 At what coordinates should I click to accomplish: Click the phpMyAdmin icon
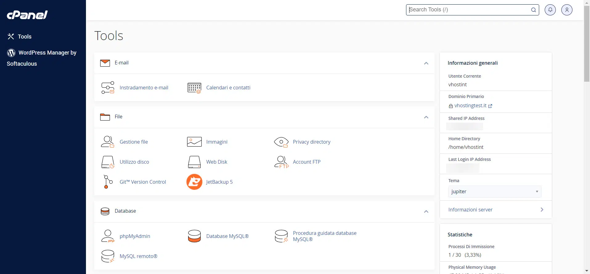click(x=108, y=236)
